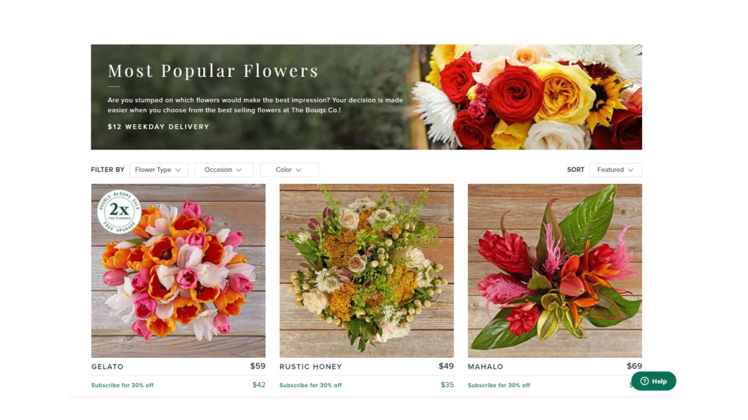Open the Flower Type filter dropdown
The image size is (748, 420).
click(158, 170)
